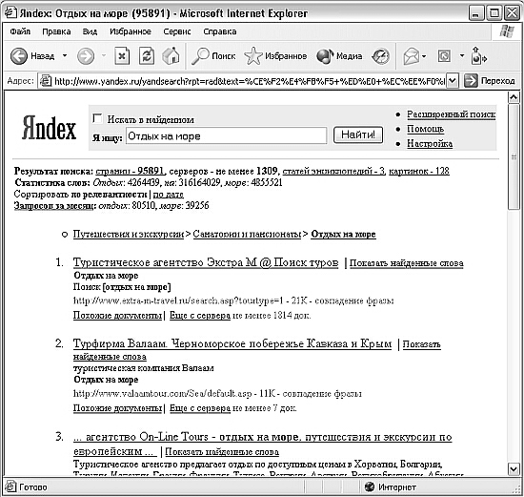Click the Интернет zone globe icon in status bar
Viewport: 524px width, 497px height.
click(x=370, y=487)
